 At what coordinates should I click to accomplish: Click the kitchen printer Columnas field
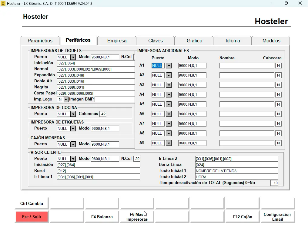(x=103, y=114)
